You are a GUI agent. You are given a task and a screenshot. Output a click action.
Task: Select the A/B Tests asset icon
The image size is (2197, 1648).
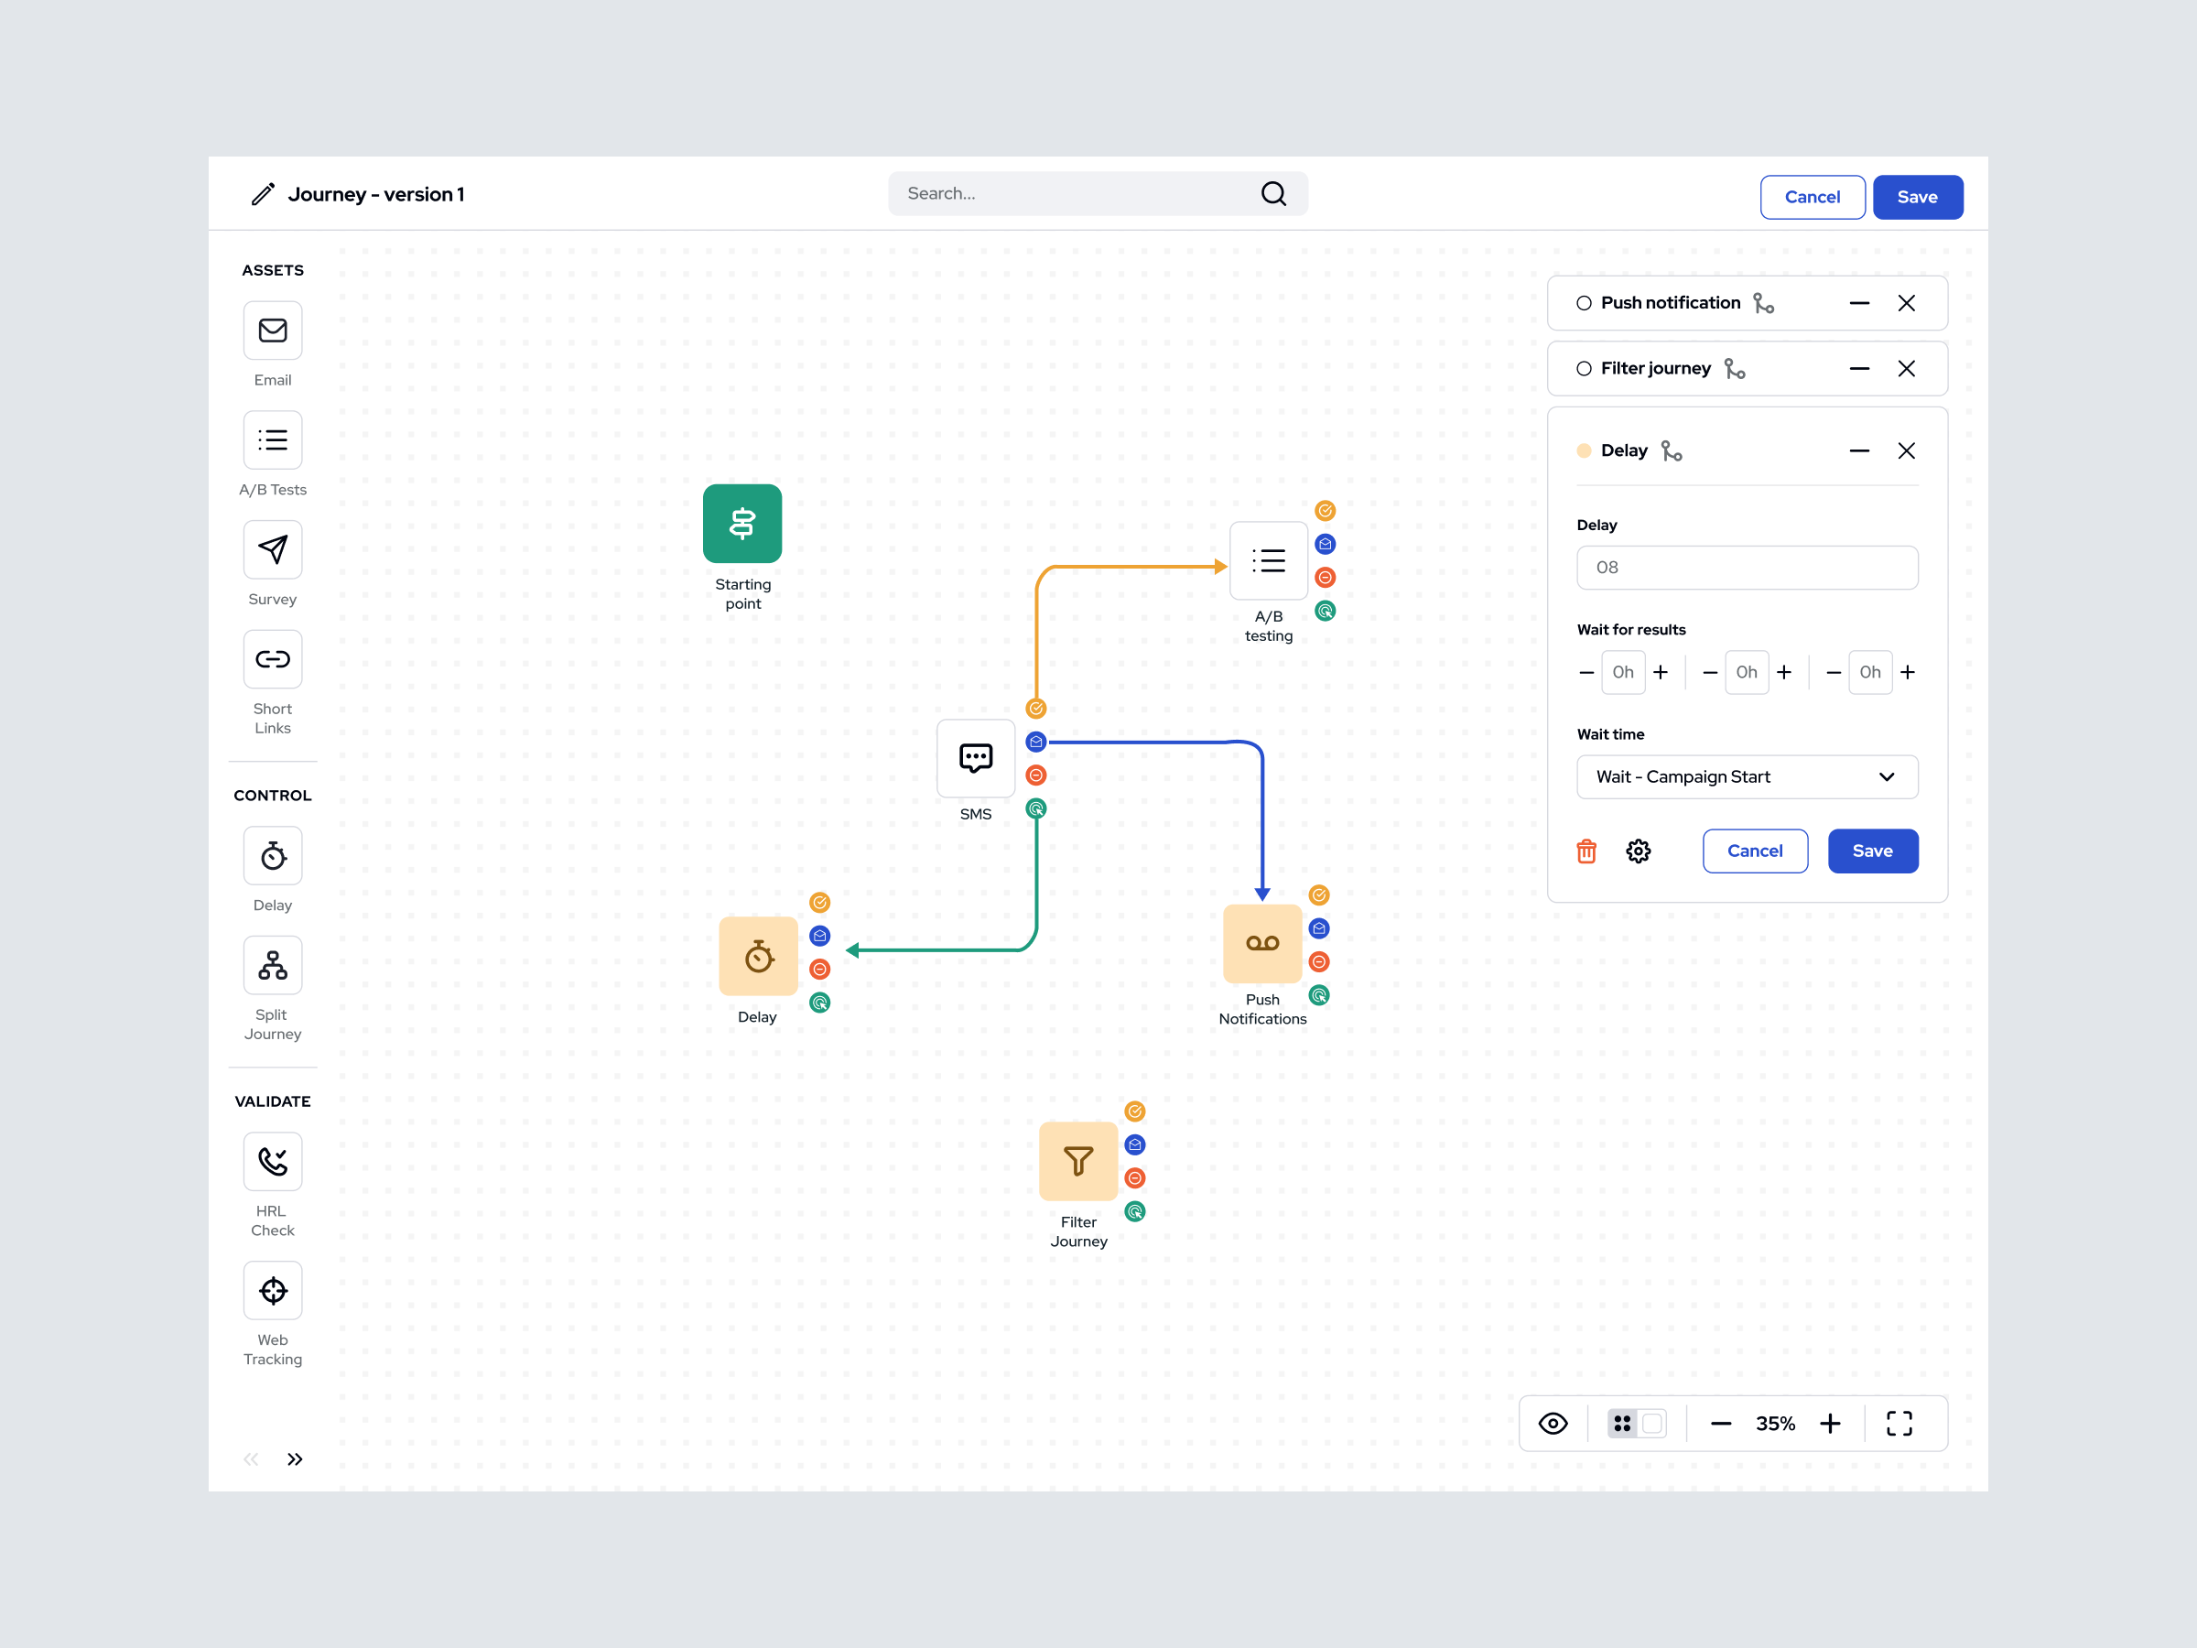(272, 439)
